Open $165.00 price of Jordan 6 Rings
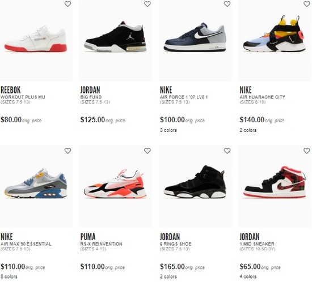 [172, 267]
